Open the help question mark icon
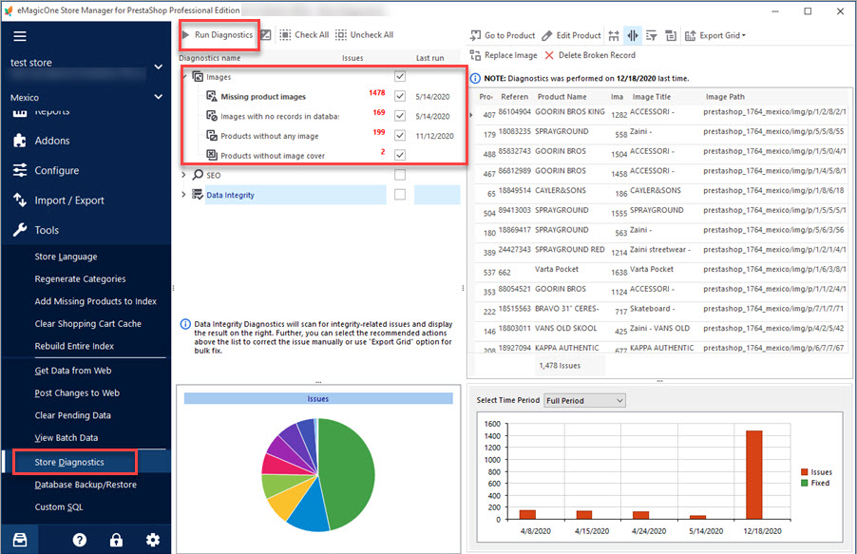This screenshot has height=554, width=857. (80, 541)
